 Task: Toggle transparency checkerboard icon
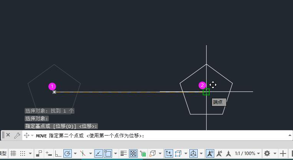[x=133, y=153]
